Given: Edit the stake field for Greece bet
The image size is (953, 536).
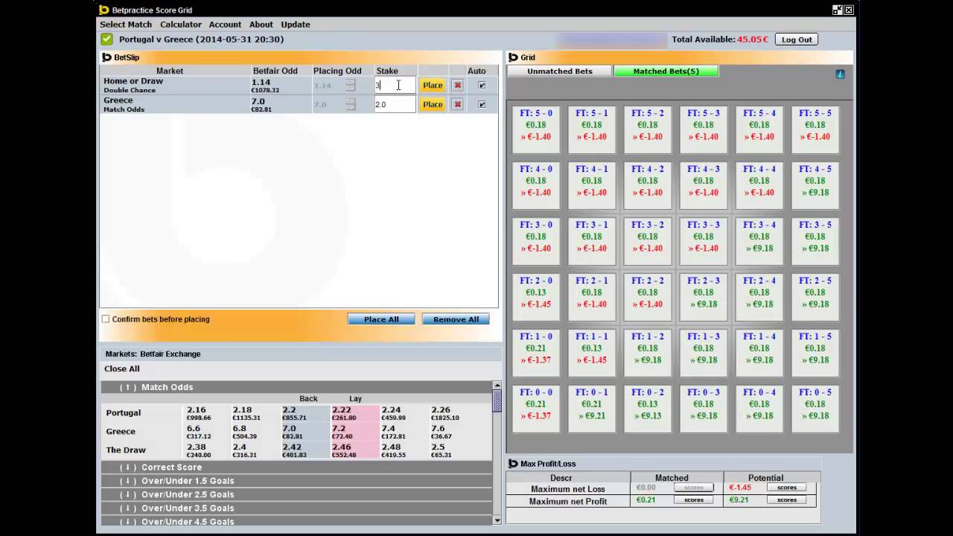Looking at the screenshot, I should [395, 104].
